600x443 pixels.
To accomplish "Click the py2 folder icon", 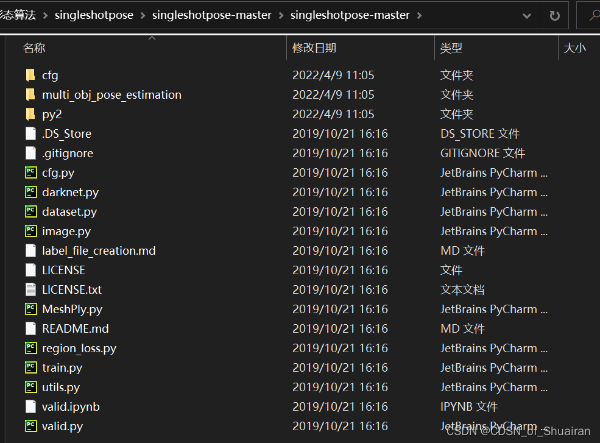I will coord(30,113).
